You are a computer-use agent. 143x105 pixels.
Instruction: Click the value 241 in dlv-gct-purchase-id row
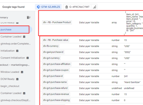(x=126, y=76)
